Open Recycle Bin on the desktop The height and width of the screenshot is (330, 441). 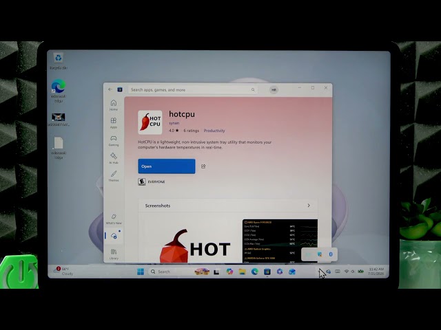point(59,61)
